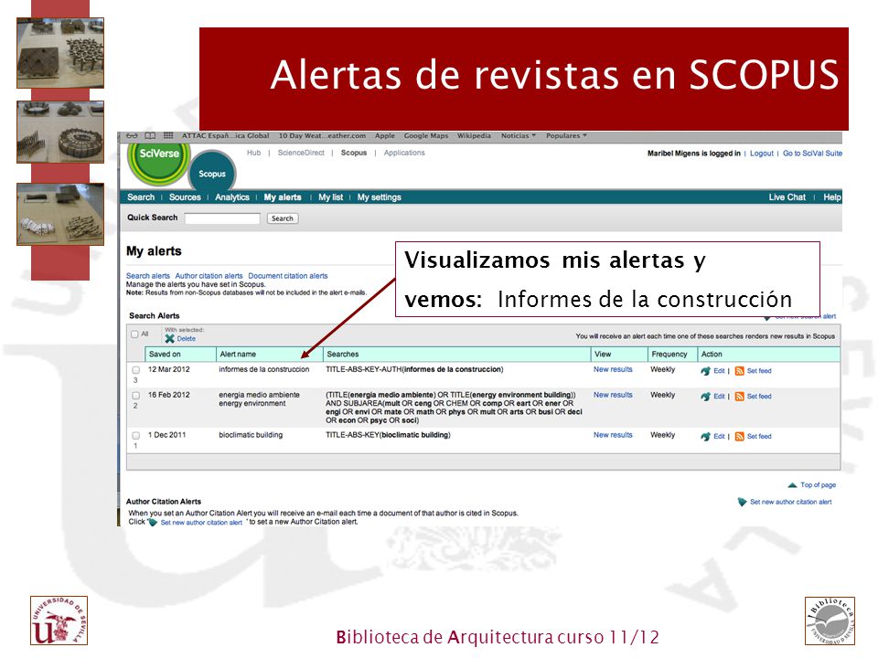Open New results for energia medio ambiente alert
Viewport: 878px width, 658px height.
pos(613,395)
